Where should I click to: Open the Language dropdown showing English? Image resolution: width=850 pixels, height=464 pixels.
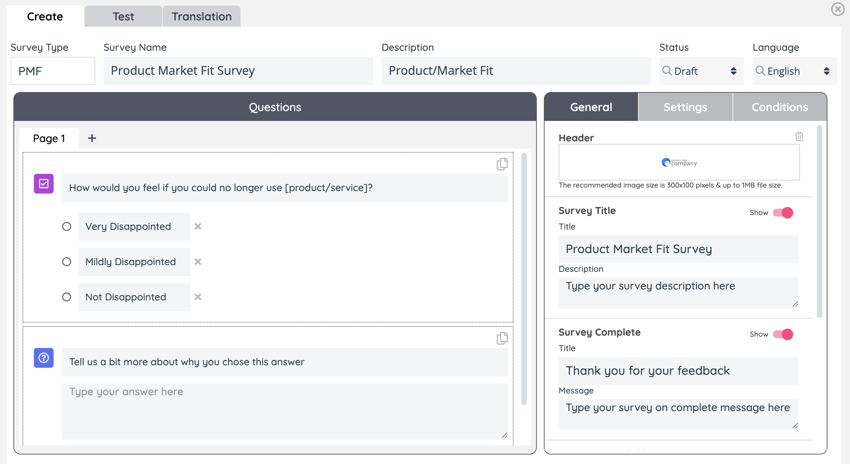coord(794,71)
